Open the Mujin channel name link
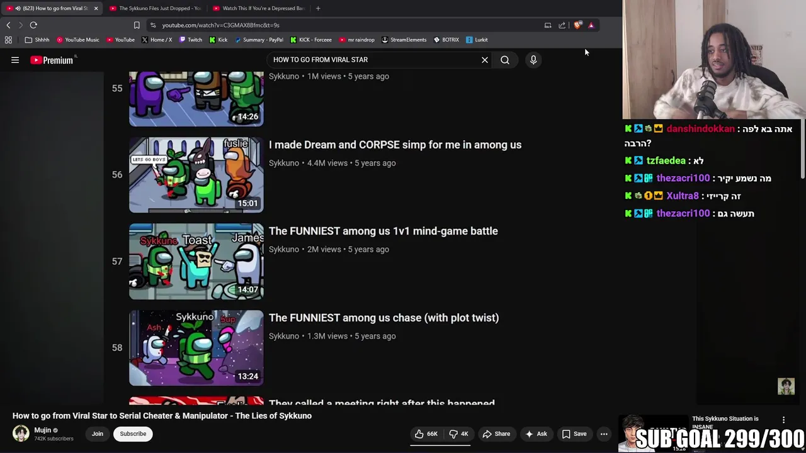The height and width of the screenshot is (453, 806). coord(43,430)
